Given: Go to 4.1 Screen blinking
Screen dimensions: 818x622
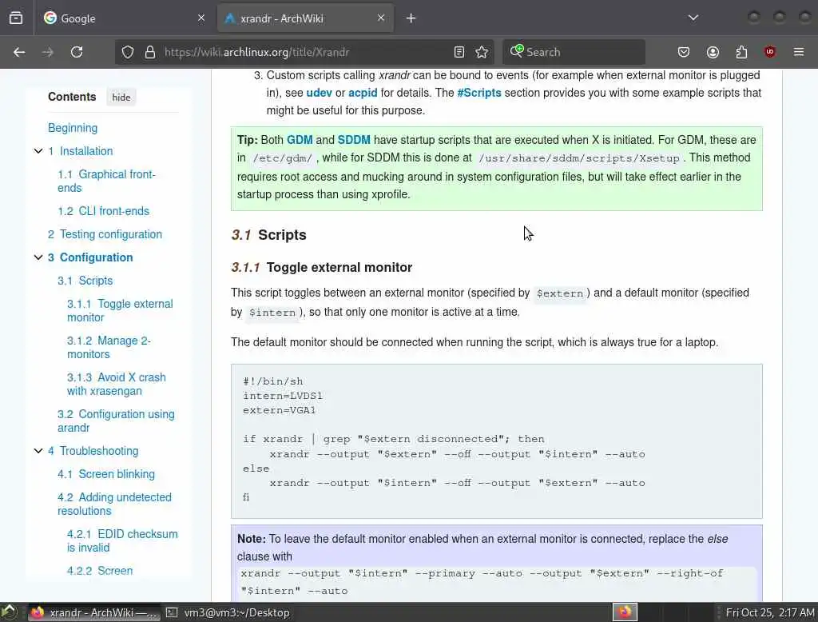Looking at the screenshot, I should (106, 473).
